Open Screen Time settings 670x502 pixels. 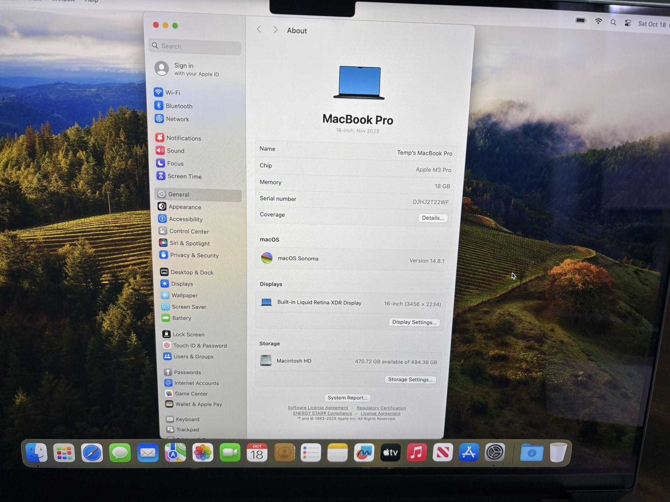[x=185, y=176]
